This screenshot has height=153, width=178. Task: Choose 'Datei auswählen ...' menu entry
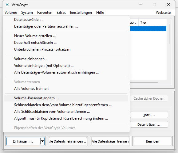pyautogui.click(x=66, y=20)
